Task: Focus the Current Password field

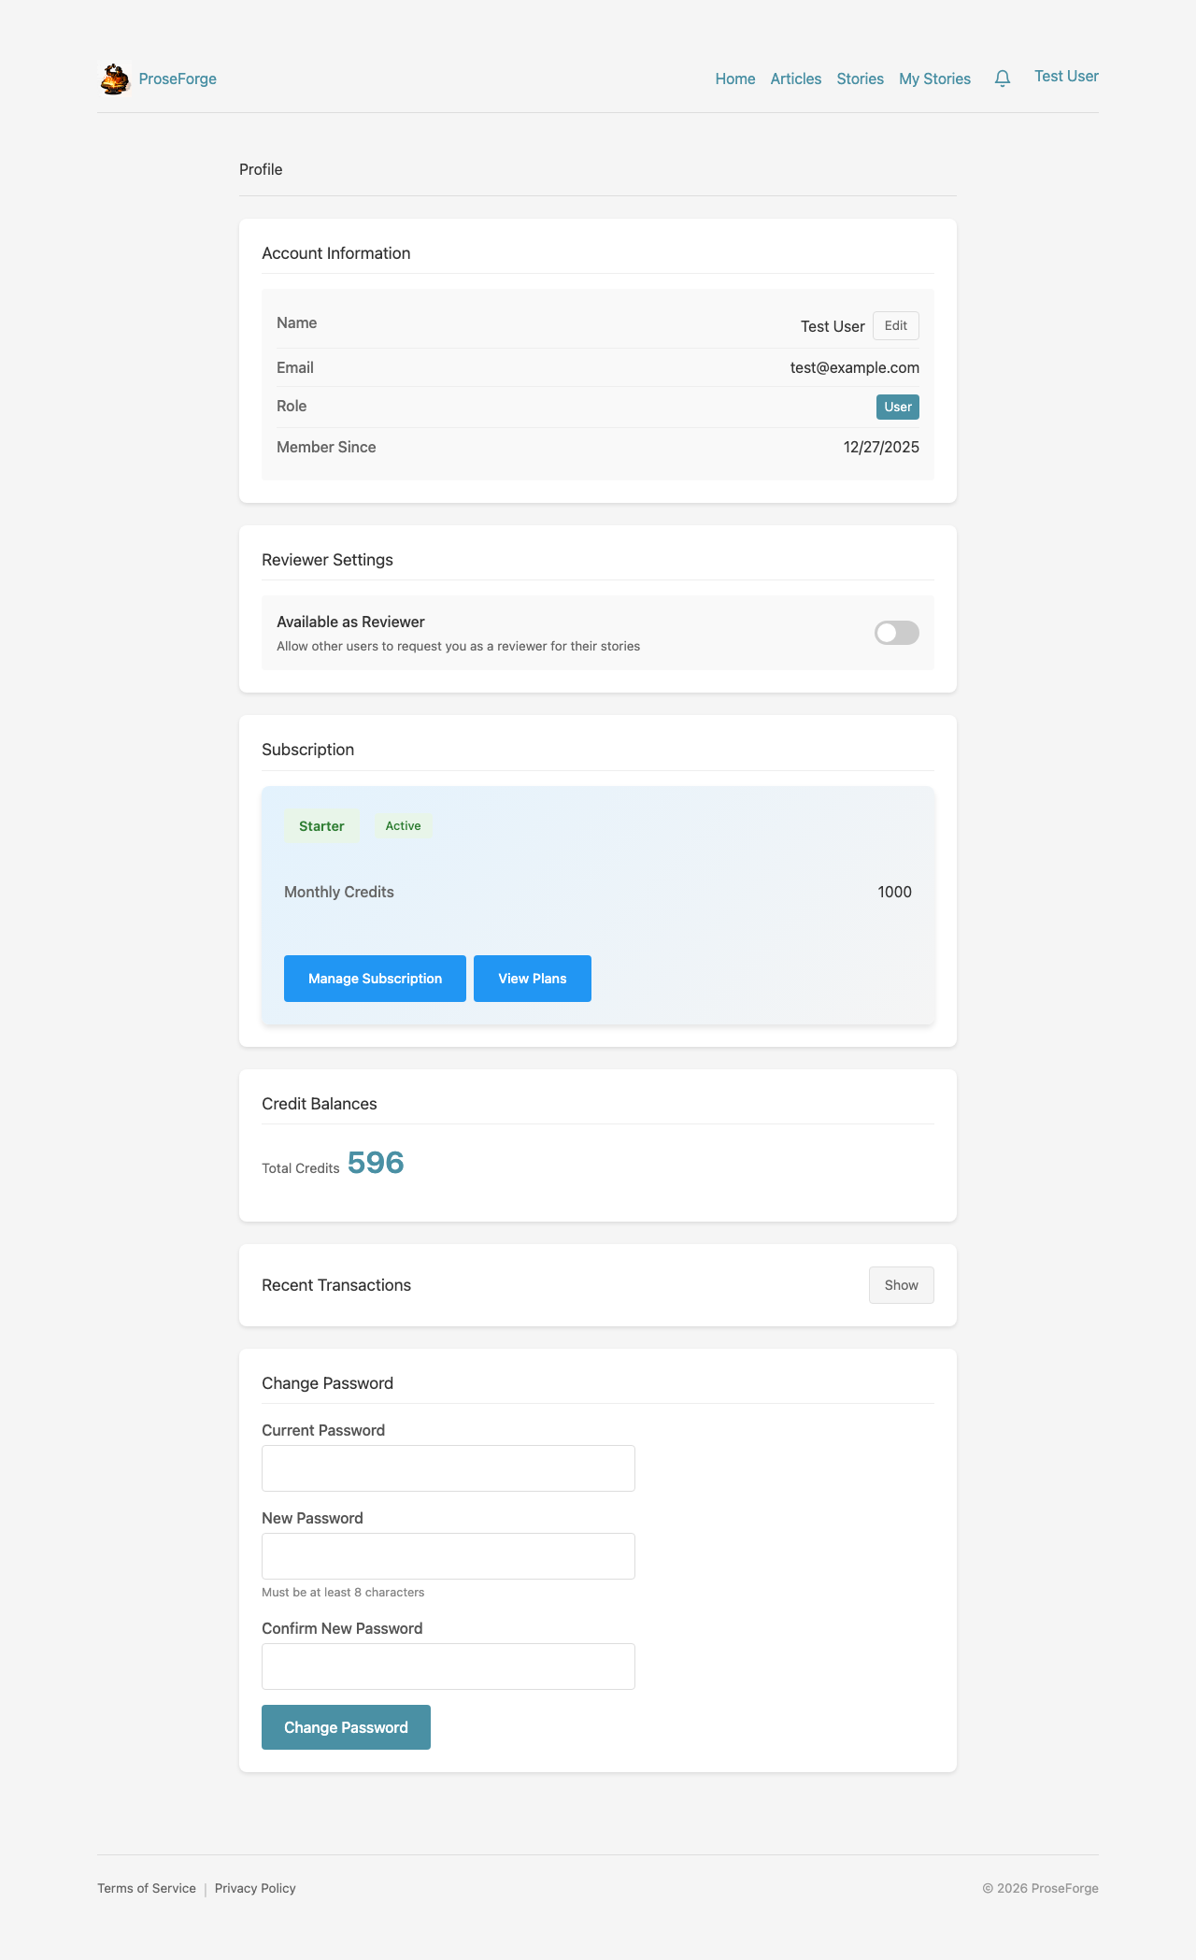Action: tap(448, 1467)
